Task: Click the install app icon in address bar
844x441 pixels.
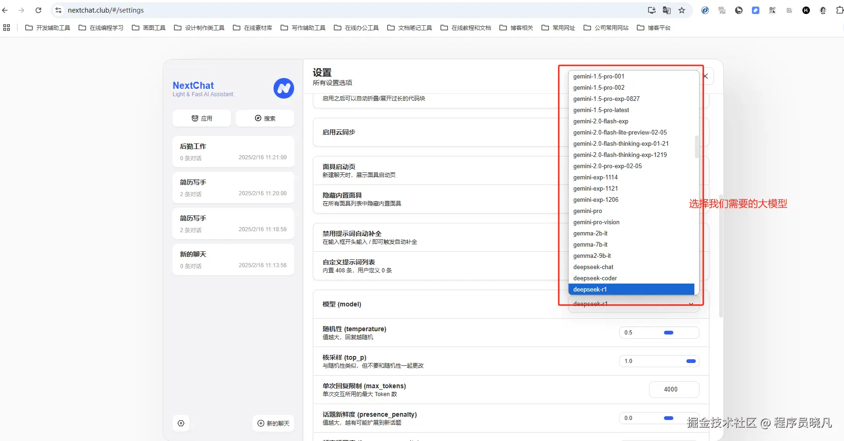Action: 652,10
